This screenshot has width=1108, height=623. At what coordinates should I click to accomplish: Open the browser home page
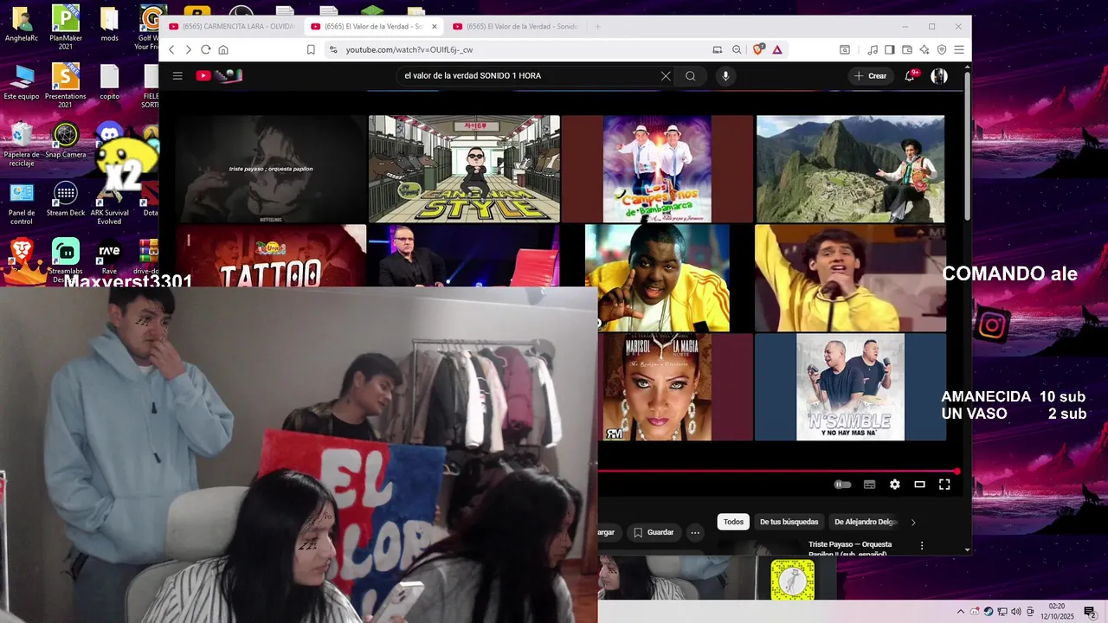pos(223,50)
